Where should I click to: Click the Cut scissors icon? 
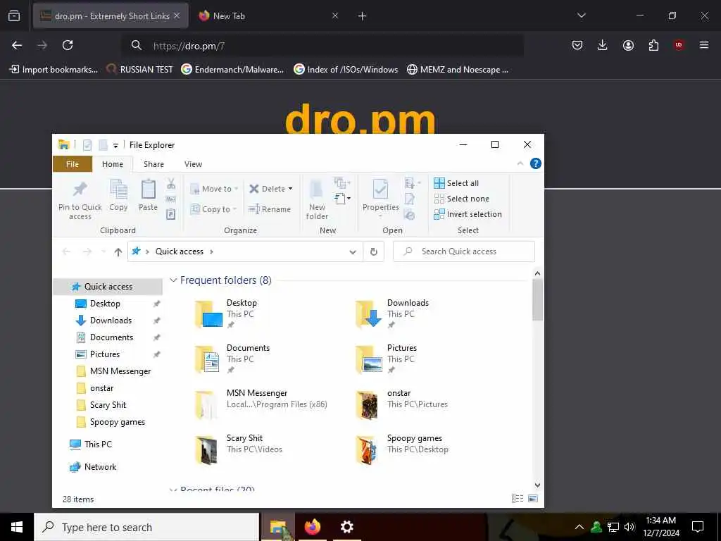(171, 184)
